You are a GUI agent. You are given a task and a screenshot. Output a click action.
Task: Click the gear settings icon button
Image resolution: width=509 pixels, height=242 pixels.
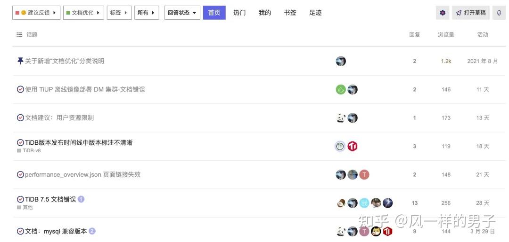tap(443, 13)
